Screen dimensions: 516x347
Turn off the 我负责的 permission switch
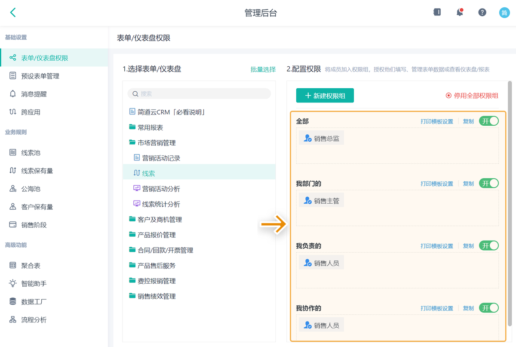489,246
